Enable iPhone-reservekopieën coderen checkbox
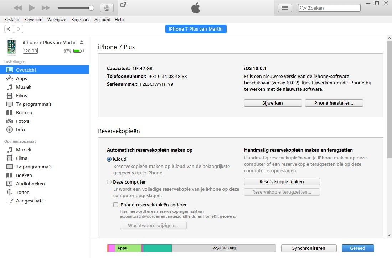Viewport: 392px width, 258px height. click(115, 205)
